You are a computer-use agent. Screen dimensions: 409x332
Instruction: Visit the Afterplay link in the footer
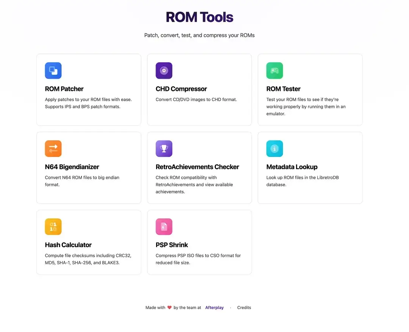click(214, 308)
